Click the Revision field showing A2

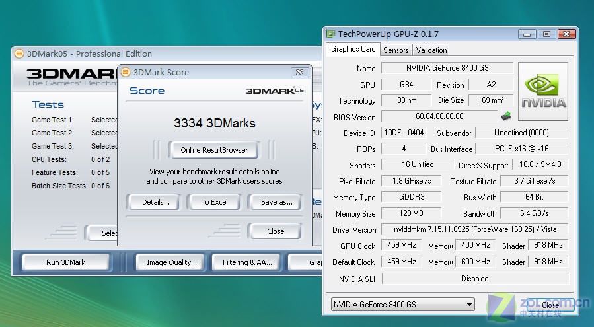pyautogui.click(x=491, y=84)
